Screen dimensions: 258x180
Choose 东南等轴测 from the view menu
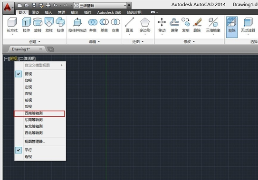(40, 120)
